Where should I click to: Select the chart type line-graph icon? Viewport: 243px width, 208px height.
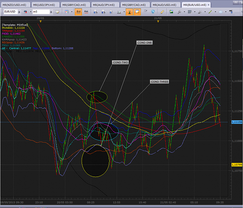[66, 12]
